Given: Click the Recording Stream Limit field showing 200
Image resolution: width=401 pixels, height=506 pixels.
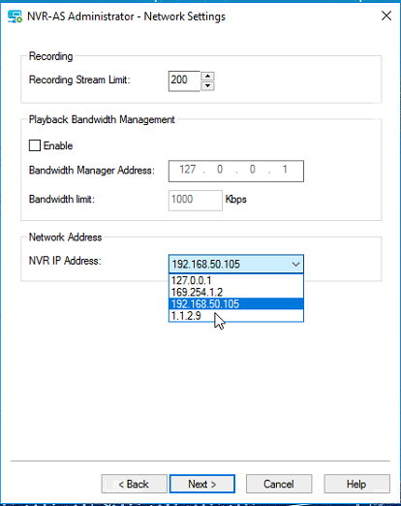Looking at the screenshot, I should pyautogui.click(x=184, y=81).
